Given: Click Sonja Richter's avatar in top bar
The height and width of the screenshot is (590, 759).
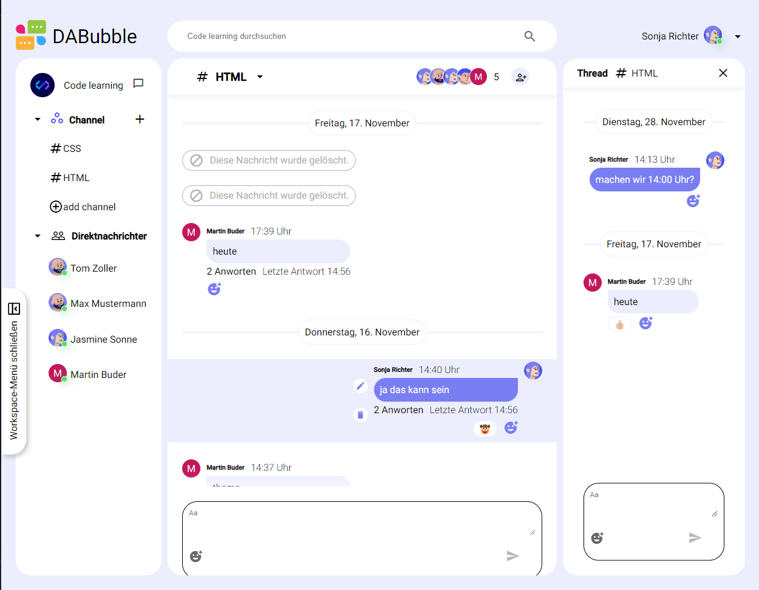Looking at the screenshot, I should 713,35.
